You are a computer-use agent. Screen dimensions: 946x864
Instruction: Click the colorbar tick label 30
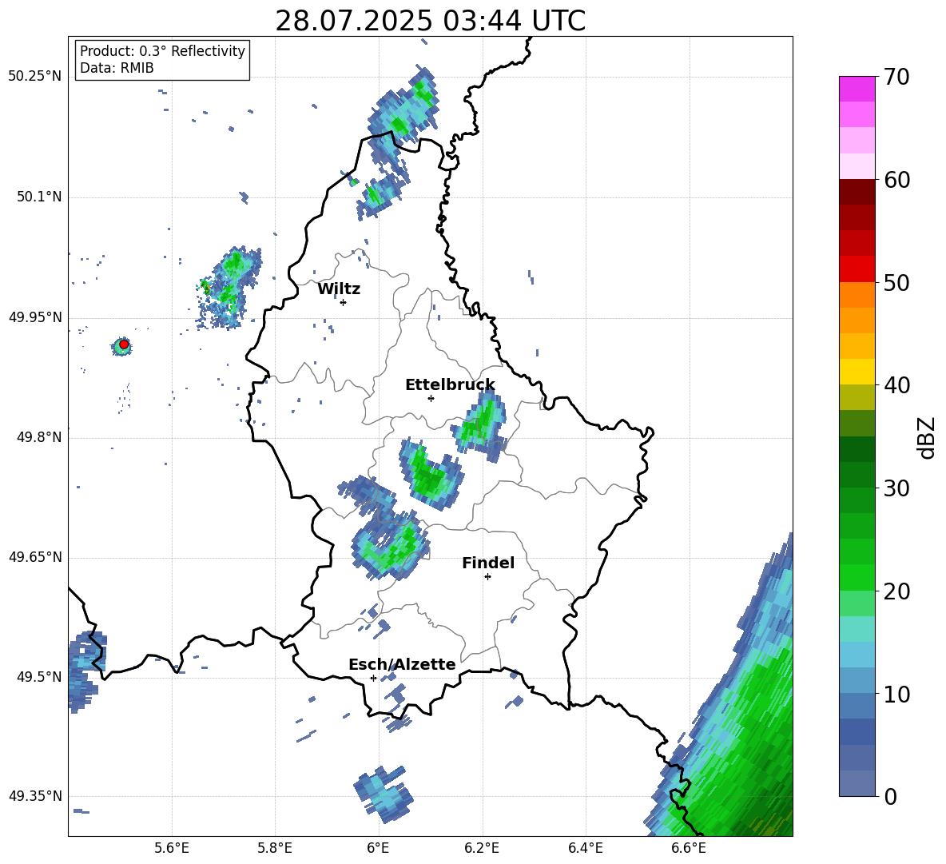(896, 488)
